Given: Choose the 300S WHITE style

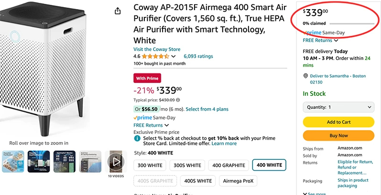Looking at the screenshot, I should click(x=187, y=165).
